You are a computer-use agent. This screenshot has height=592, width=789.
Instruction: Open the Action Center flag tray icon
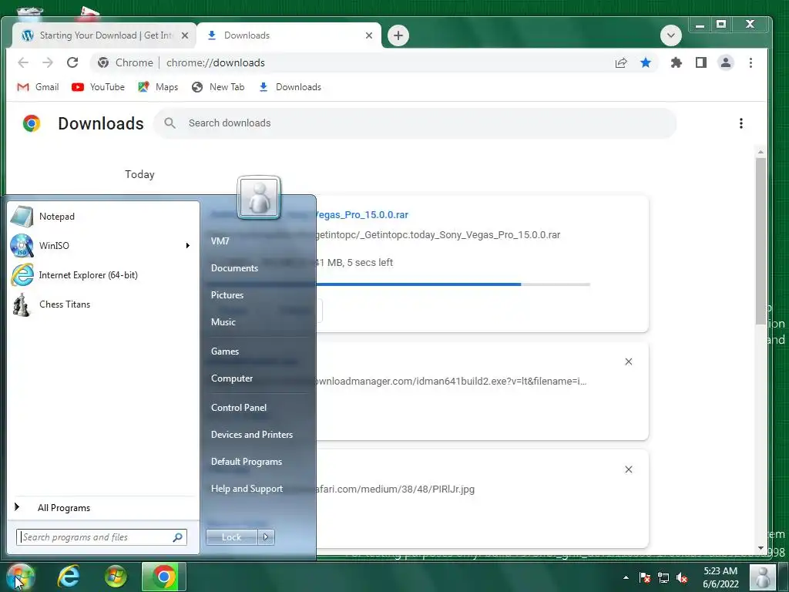pos(644,578)
